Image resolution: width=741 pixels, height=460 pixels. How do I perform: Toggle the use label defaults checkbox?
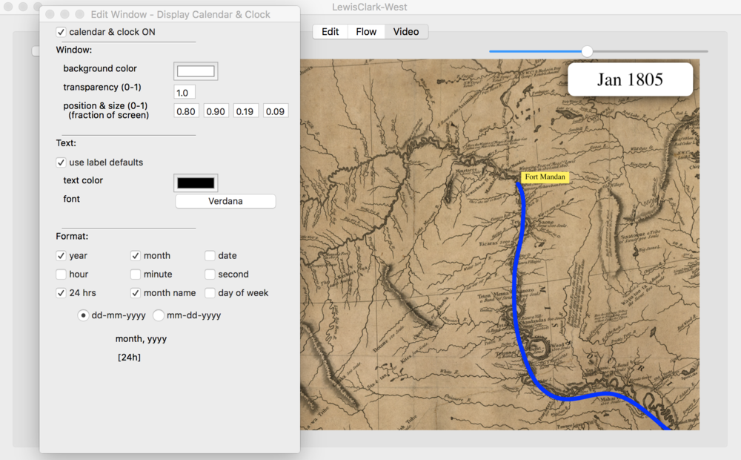(x=61, y=162)
